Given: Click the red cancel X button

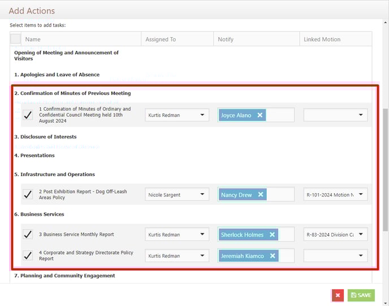Looking at the screenshot, I should point(338,295).
